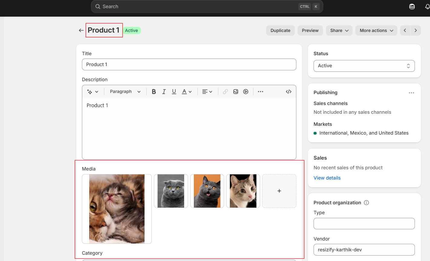The height and width of the screenshot is (261, 430).
Task: Open the Publishing options ellipsis menu
Action: click(x=411, y=93)
